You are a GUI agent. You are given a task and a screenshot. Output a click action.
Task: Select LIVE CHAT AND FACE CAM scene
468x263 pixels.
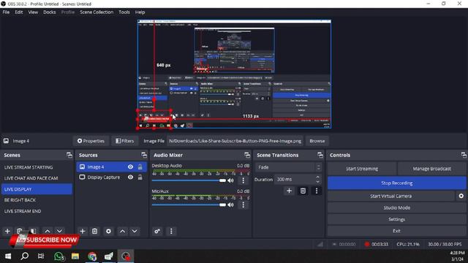pyautogui.click(x=37, y=178)
